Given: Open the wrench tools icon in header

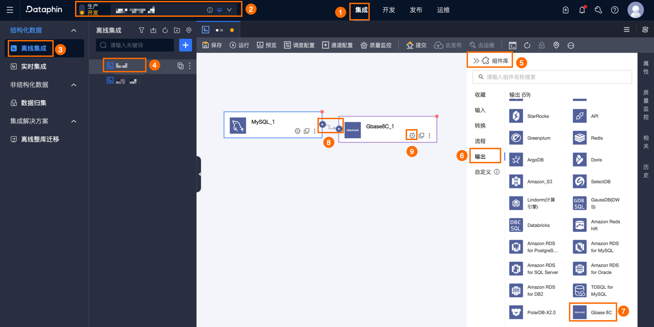Looking at the screenshot, I should (599, 10).
